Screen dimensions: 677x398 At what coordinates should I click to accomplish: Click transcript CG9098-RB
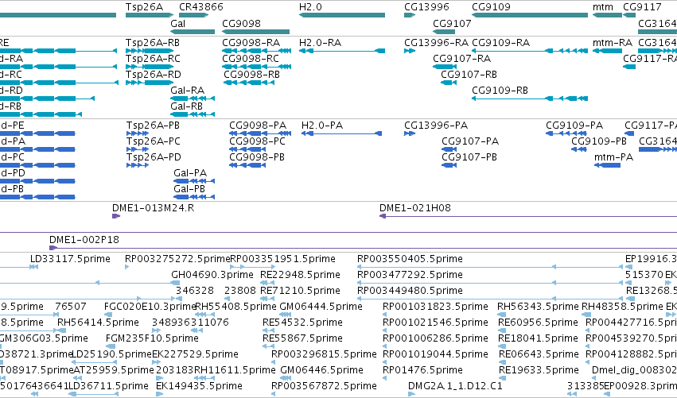tap(251, 75)
